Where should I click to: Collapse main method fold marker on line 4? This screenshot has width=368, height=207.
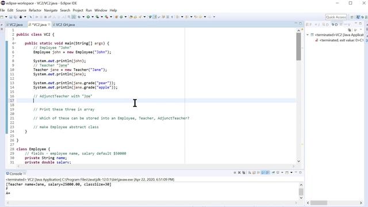15,43
